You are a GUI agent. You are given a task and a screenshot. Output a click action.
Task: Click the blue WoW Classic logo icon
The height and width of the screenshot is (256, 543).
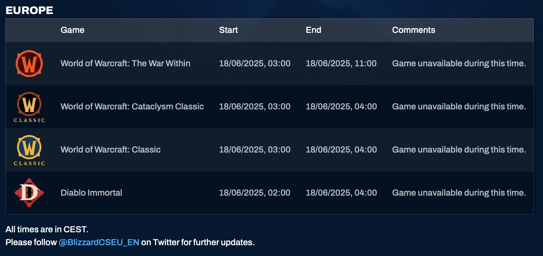tap(29, 150)
